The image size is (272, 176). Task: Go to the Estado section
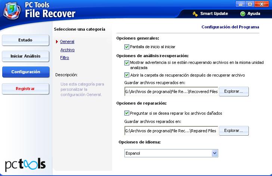click(25, 40)
